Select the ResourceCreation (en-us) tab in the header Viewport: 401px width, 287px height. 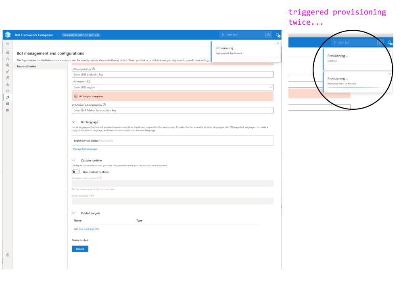(x=81, y=35)
